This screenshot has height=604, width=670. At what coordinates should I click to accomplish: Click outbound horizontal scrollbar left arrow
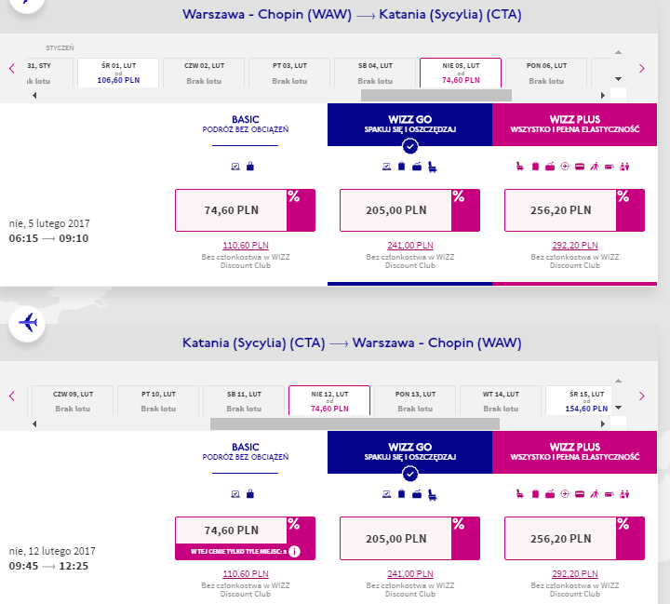pyautogui.click(x=34, y=95)
